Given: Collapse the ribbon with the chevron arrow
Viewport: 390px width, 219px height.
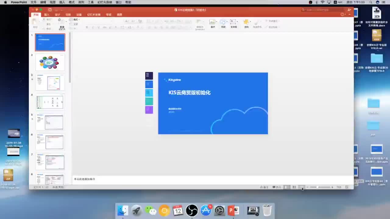Looking at the screenshot, I should coord(349,15).
